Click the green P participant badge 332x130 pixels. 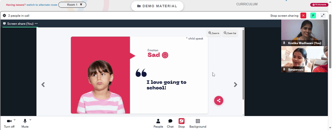313,16
